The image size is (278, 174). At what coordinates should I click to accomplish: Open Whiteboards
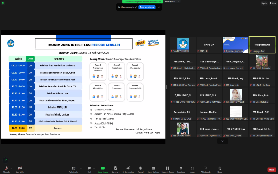[205, 168]
